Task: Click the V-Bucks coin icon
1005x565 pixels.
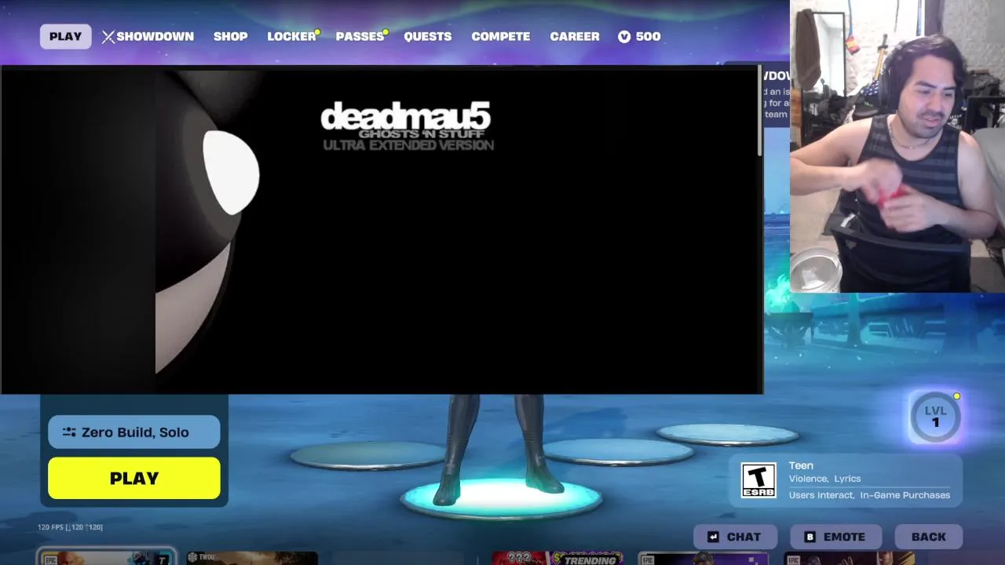Action: tap(624, 36)
